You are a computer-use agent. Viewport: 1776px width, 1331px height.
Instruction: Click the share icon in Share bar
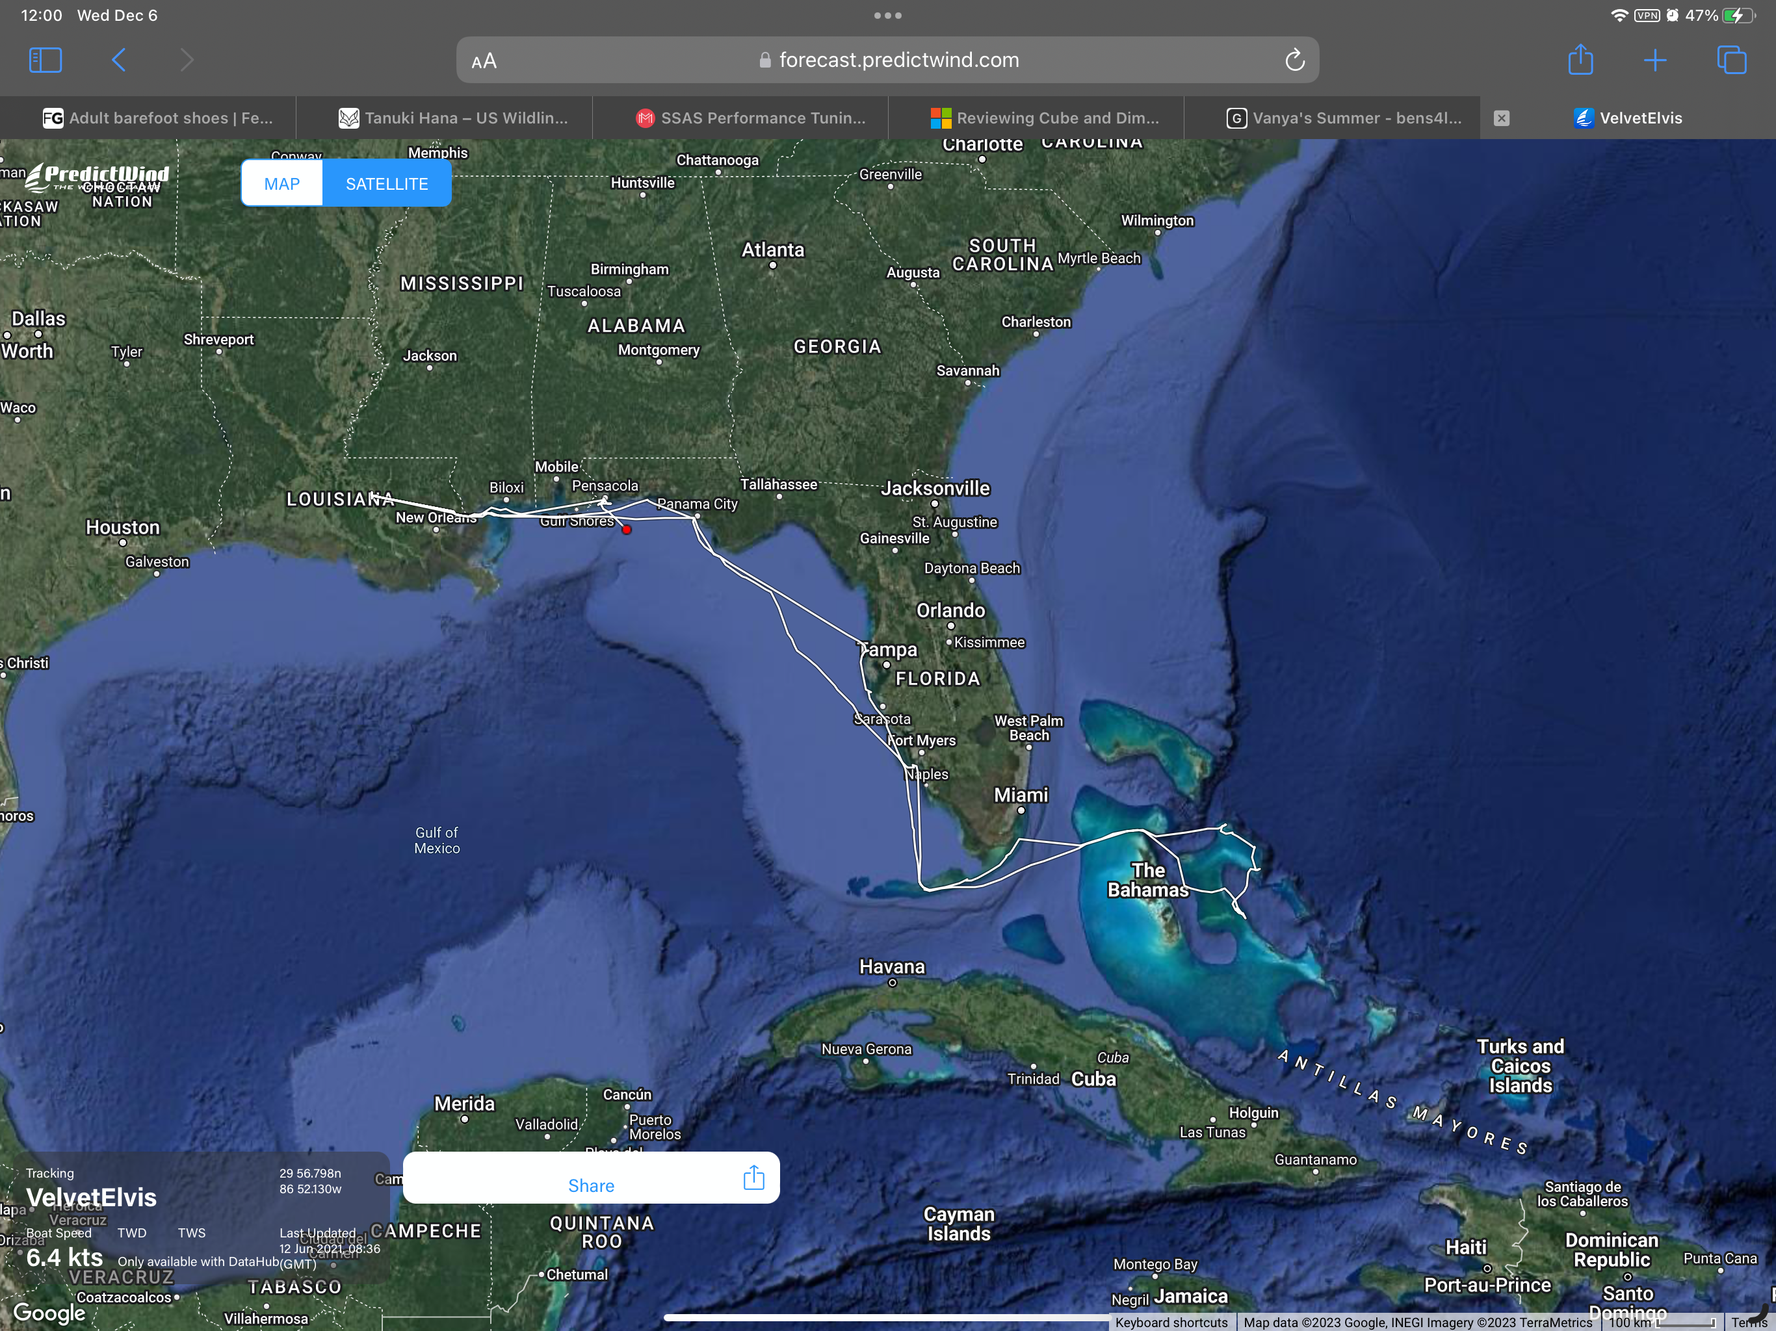(x=753, y=1178)
